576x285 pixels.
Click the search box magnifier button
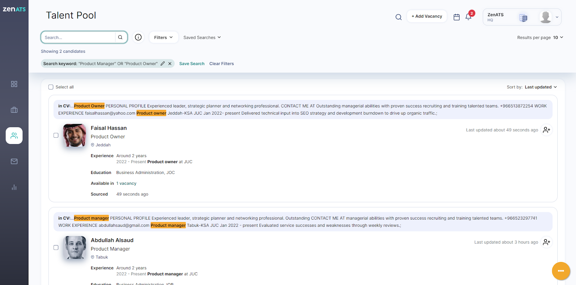tap(120, 37)
